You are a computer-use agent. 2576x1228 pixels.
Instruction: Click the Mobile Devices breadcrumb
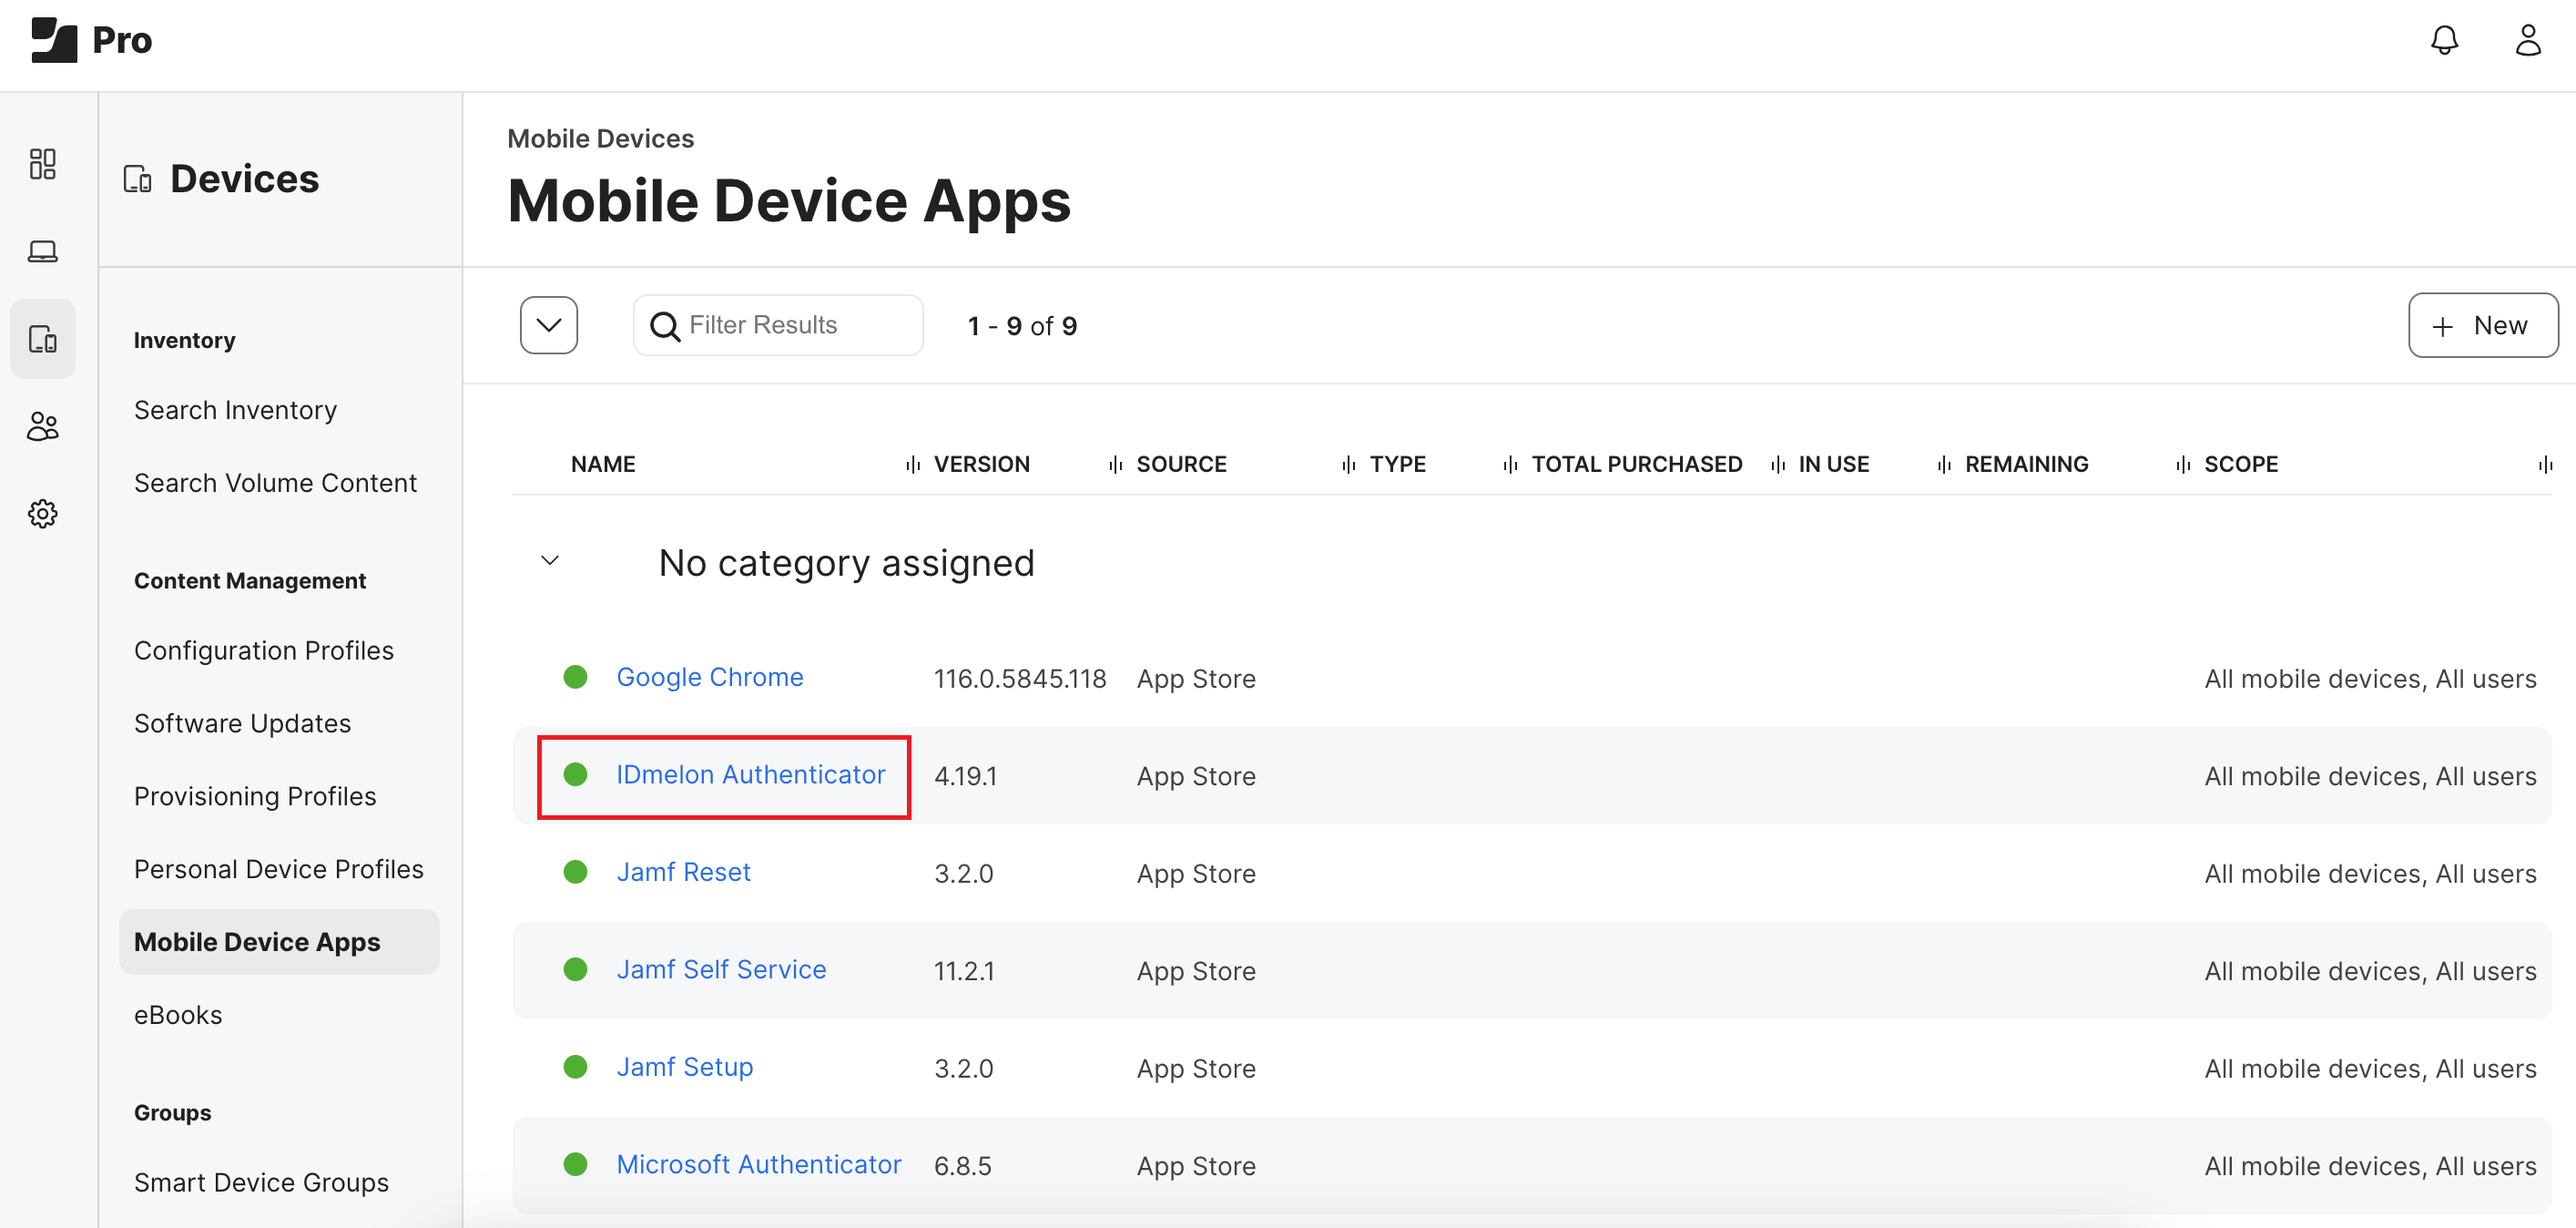600,139
